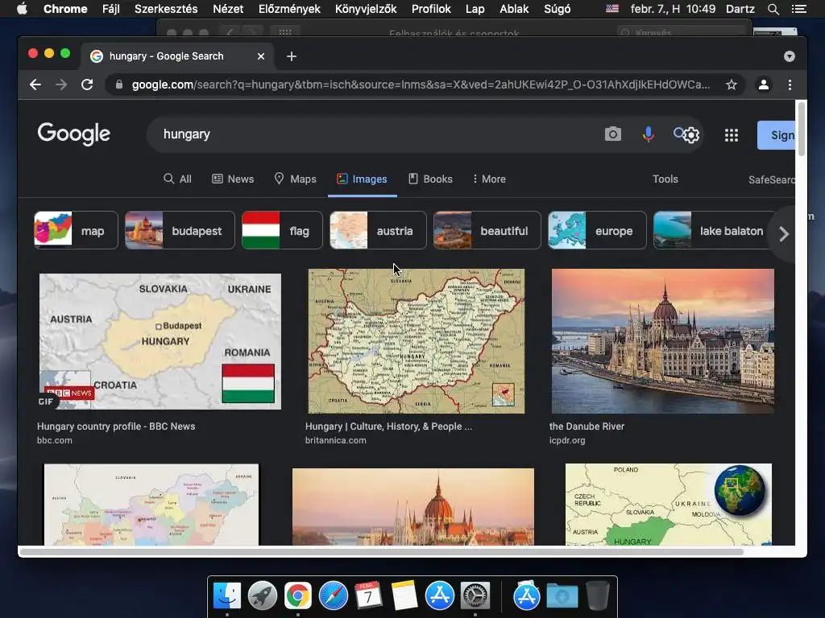Switch to the Books results tab

[430, 179]
